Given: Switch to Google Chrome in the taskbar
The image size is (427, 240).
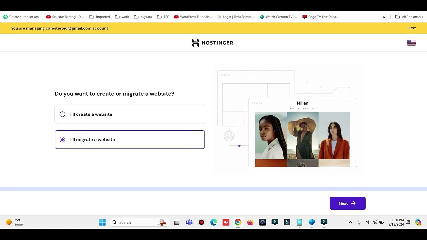Looking at the screenshot, I should tap(238, 222).
